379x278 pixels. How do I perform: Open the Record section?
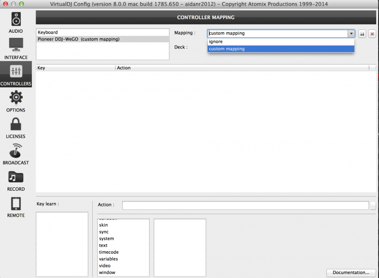point(16,181)
